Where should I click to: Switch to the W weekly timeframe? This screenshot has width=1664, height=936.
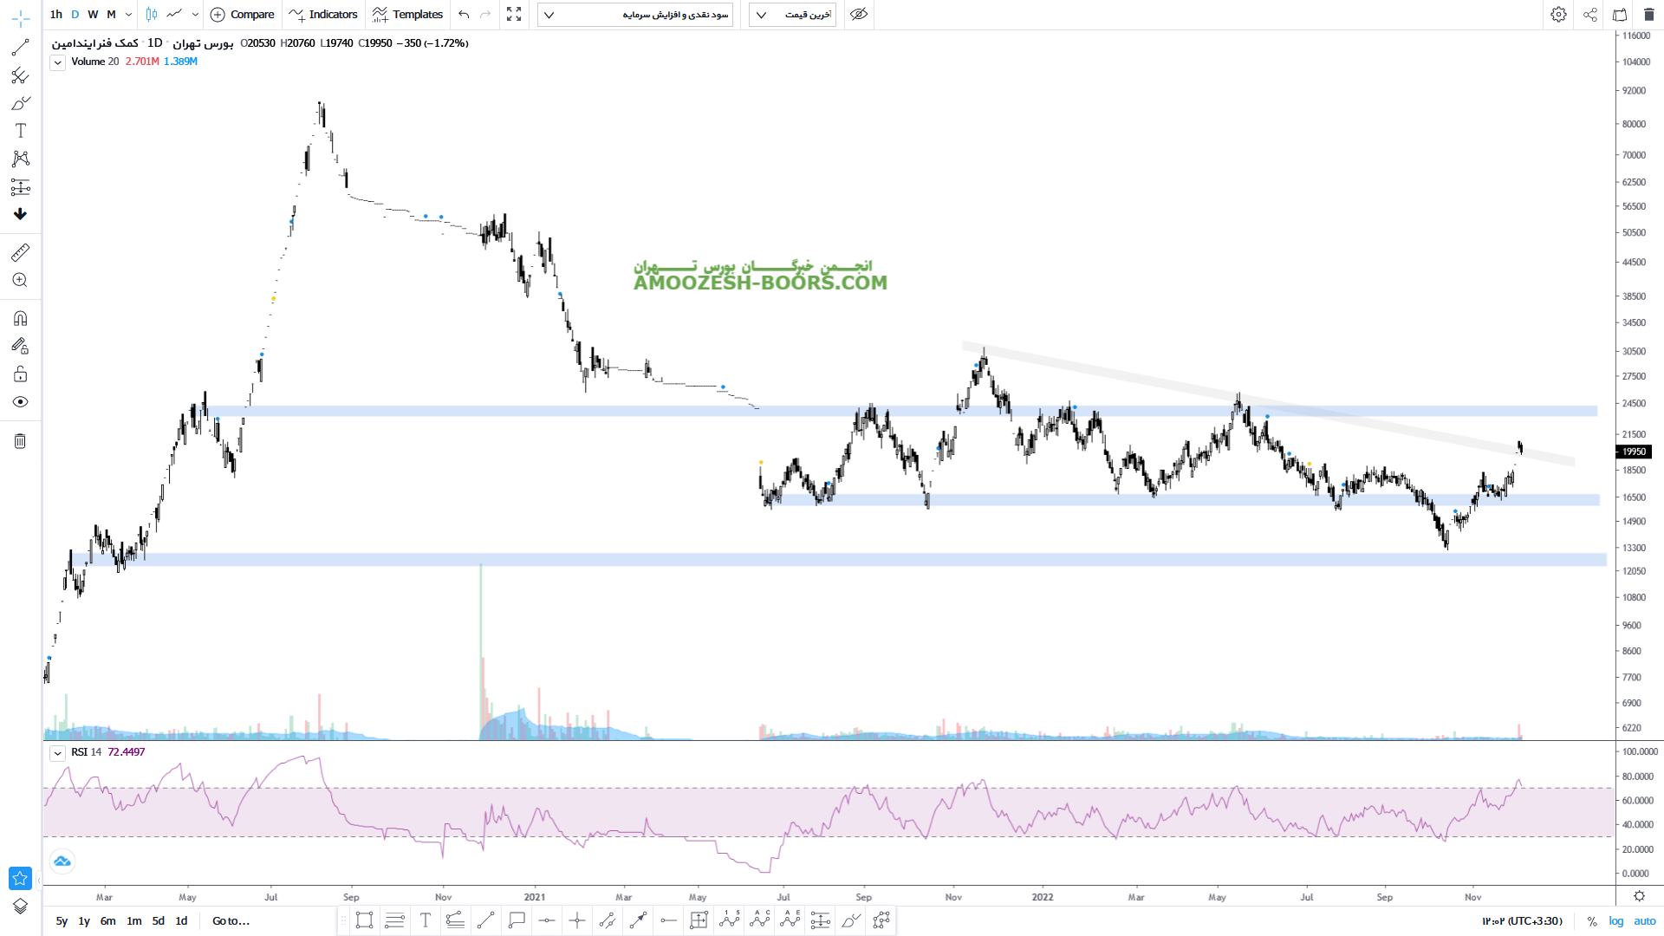[93, 15]
